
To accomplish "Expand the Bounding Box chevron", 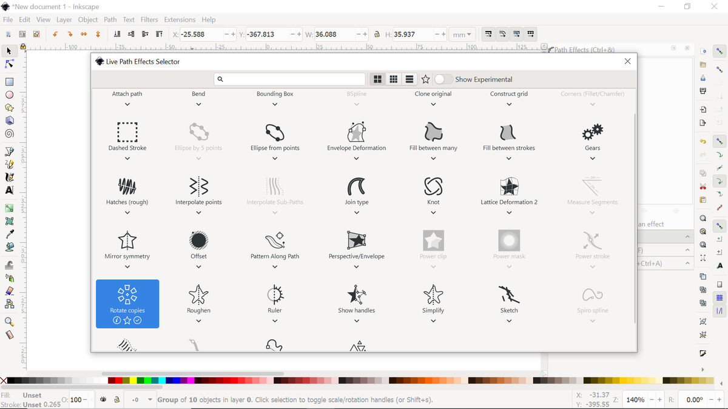I will point(275,104).
